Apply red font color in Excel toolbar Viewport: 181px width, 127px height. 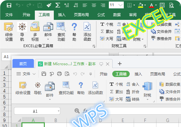[x=151, y=5]
